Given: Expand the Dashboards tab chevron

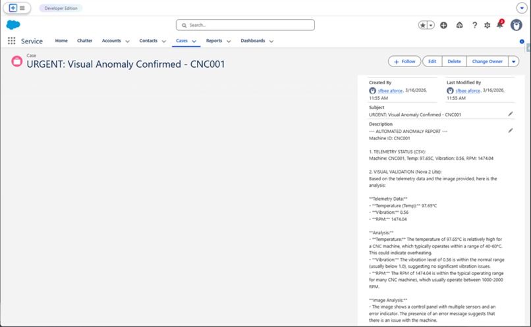Looking at the screenshot, I should click(x=271, y=41).
